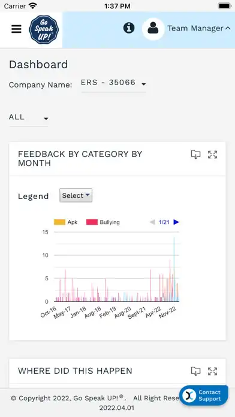Toggle the Apk legend series

pyautogui.click(x=65, y=222)
